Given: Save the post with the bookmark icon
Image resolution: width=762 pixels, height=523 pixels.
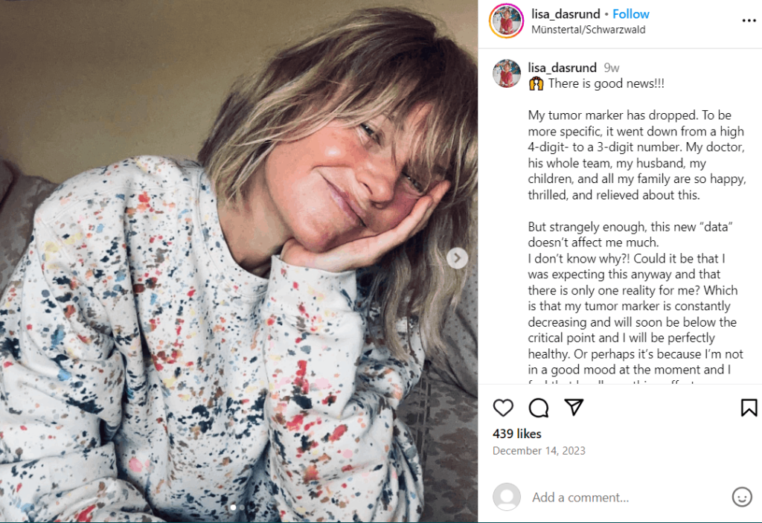Looking at the screenshot, I should [749, 408].
